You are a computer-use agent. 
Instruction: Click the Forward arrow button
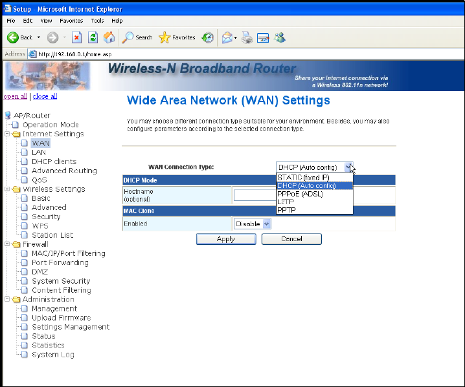[53, 37]
